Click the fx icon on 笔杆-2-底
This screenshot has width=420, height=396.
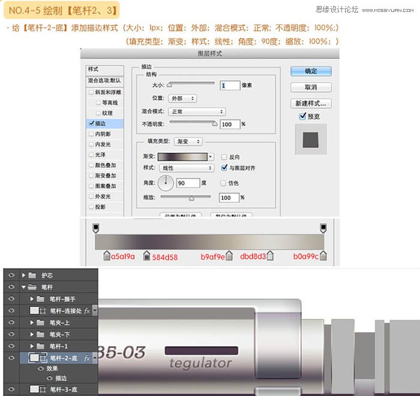87,358
